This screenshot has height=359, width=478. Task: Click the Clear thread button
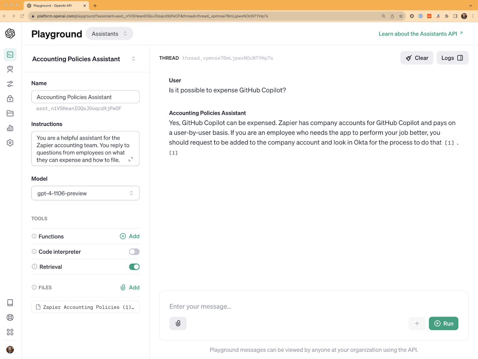pyautogui.click(x=417, y=58)
